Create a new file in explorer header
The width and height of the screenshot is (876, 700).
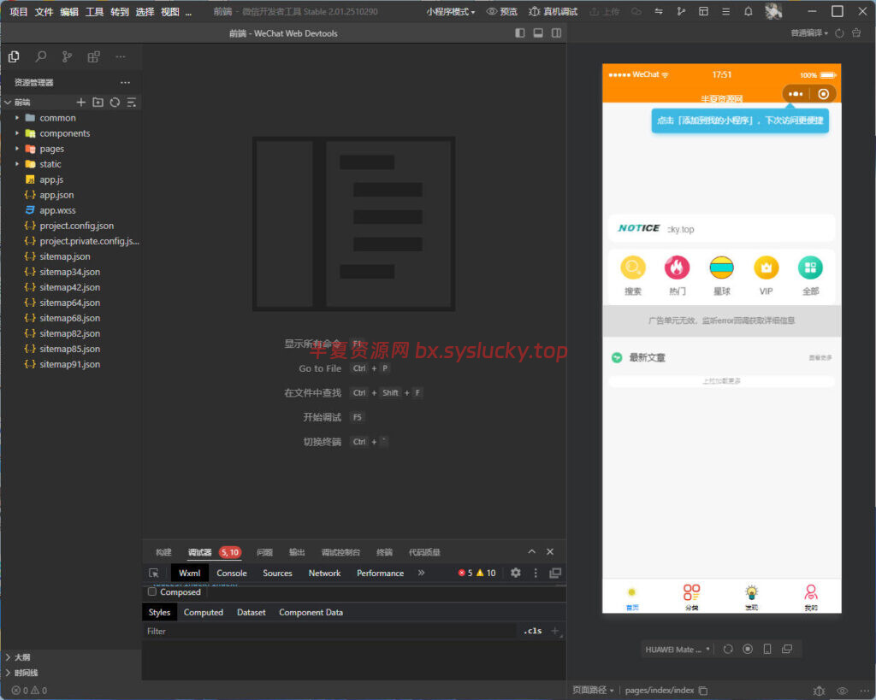pos(81,103)
